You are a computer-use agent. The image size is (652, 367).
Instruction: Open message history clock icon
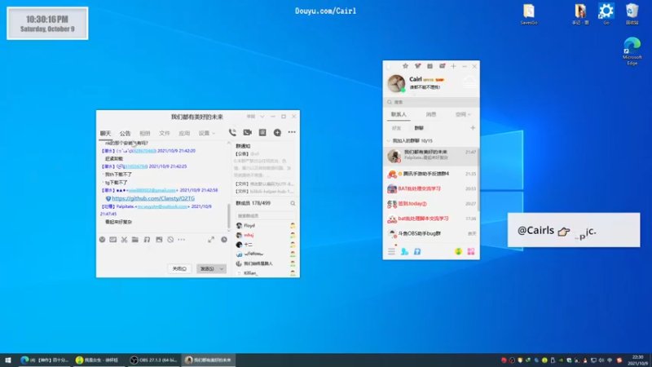[224, 240]
